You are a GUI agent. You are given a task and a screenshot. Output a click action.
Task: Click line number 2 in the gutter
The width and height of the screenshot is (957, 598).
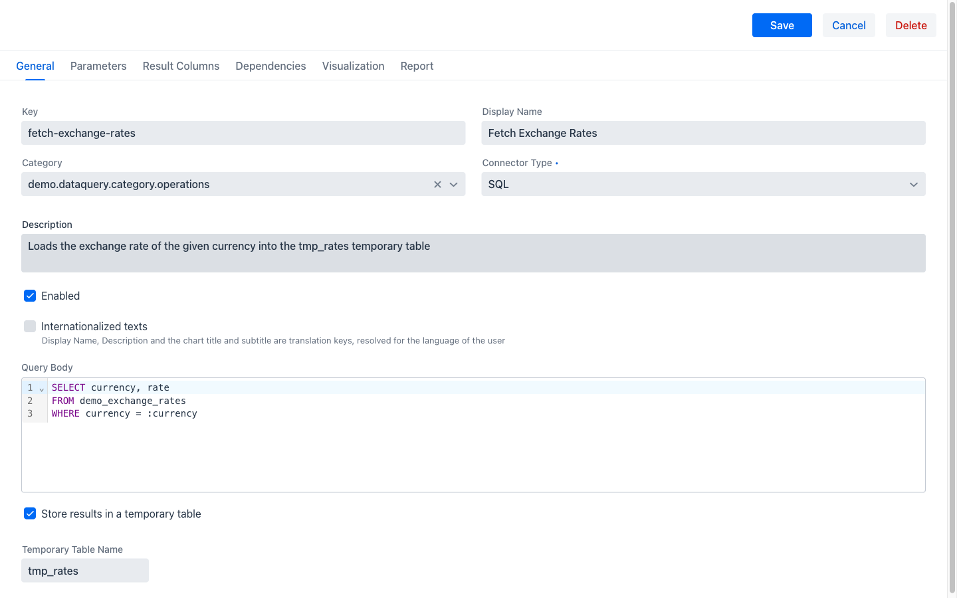(30, 401)
